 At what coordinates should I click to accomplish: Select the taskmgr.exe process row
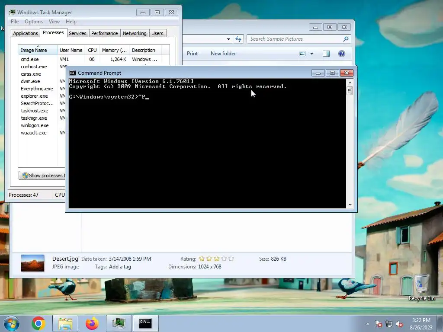(x=42, y=118)
